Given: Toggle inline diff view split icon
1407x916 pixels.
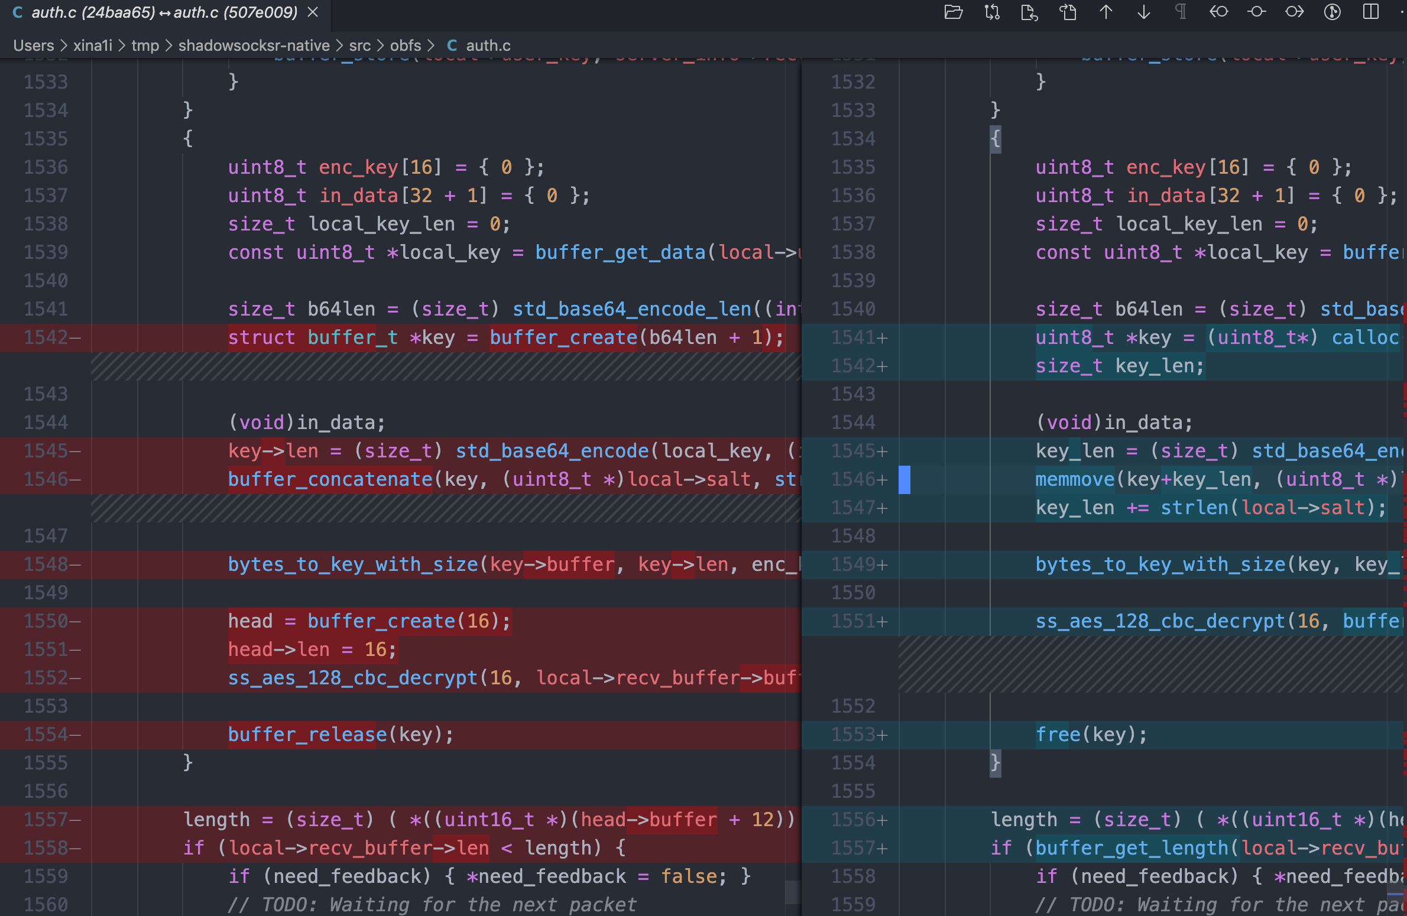Looking at the screenshot, I should pyautogui.click(x=1370, y=12).
